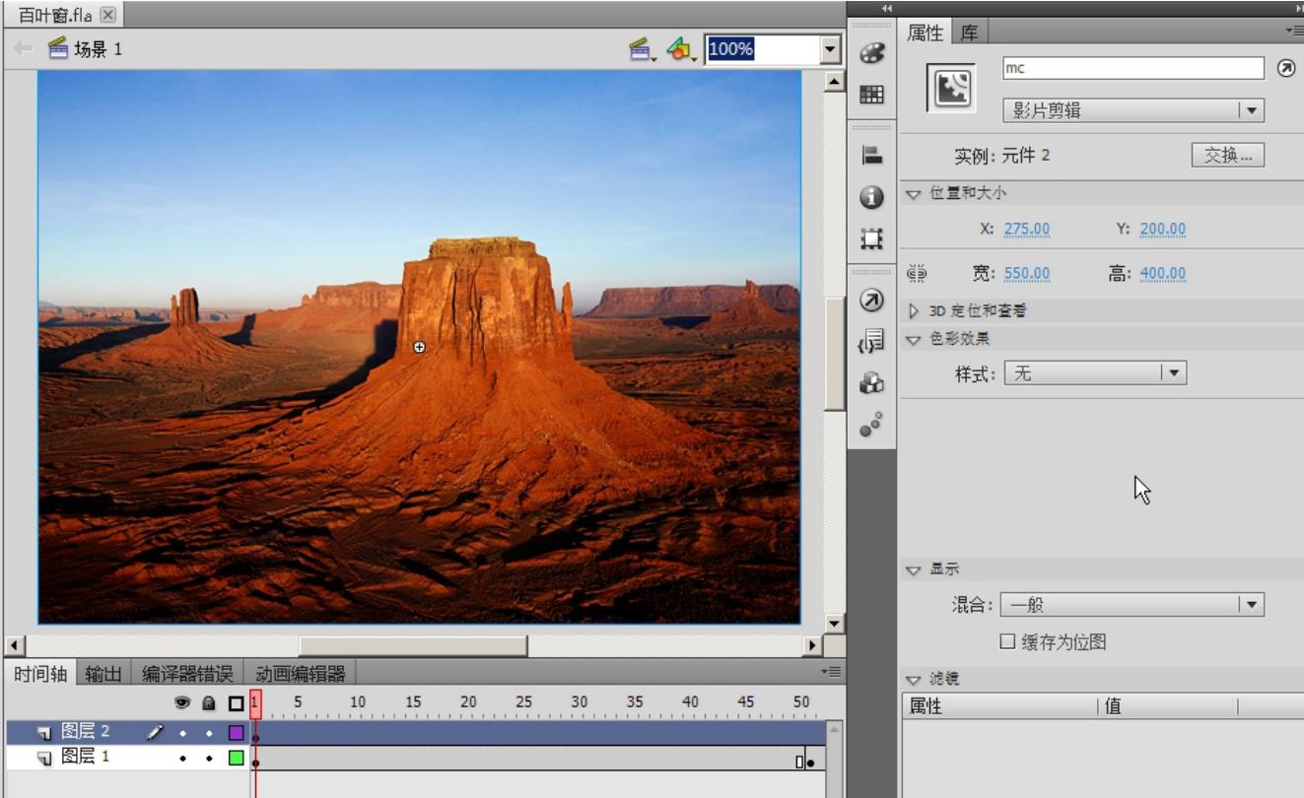This screenshot has height=798, width=1304.
Task: Enable the 缓存为位图 checkbox
Action: [x=1007, y=642]
